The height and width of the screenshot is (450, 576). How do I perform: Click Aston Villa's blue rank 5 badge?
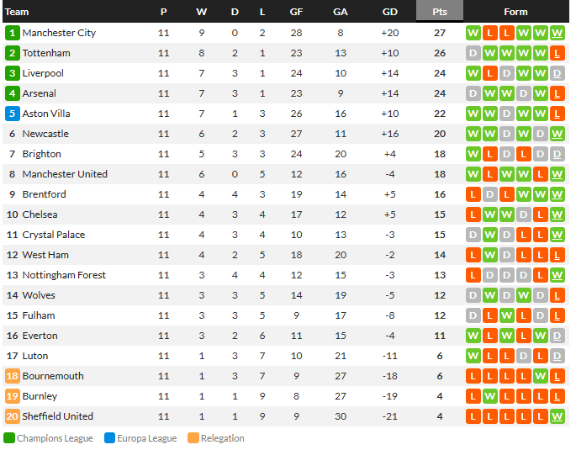click(x=12, y=114)
